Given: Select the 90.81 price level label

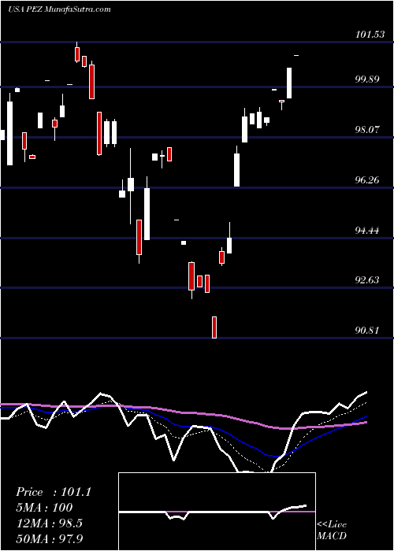Looking at the screenshot, I should point(367,331).
